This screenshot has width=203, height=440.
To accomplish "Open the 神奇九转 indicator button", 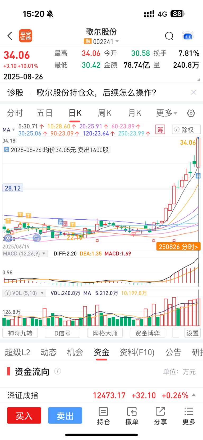I will (x=20, y=333).
